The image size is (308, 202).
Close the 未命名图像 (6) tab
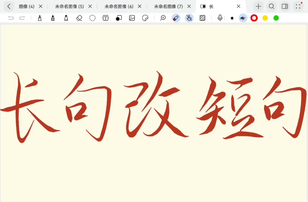point(140,7)
